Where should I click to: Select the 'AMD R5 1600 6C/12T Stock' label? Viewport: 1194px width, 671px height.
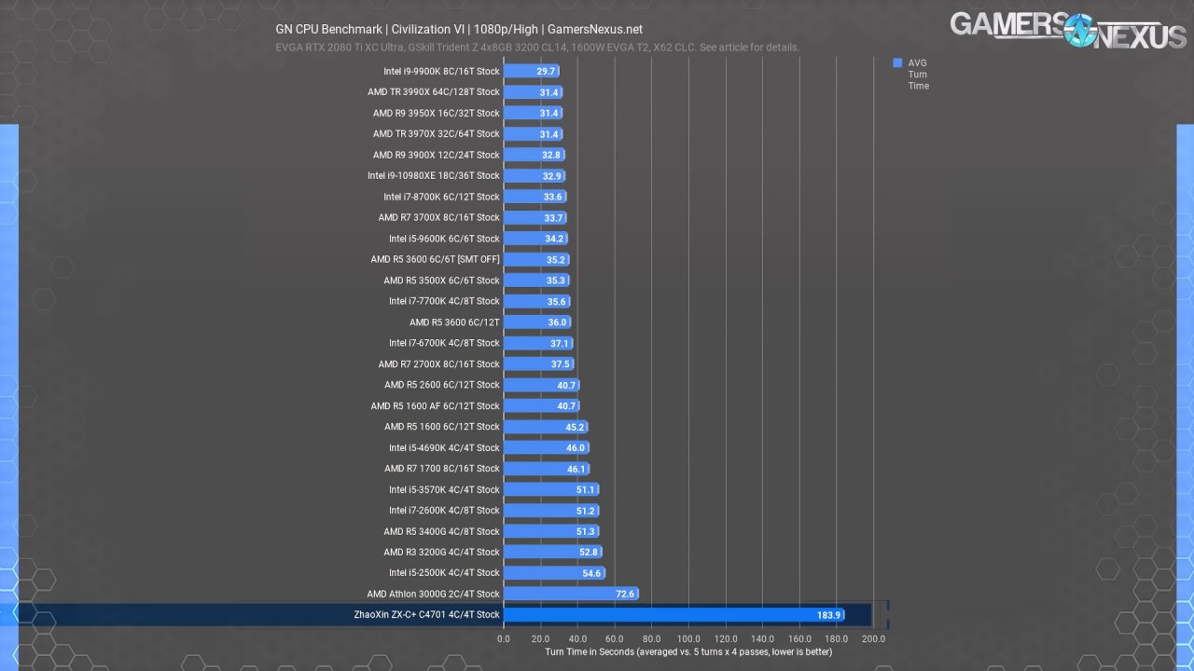[442, 427]
